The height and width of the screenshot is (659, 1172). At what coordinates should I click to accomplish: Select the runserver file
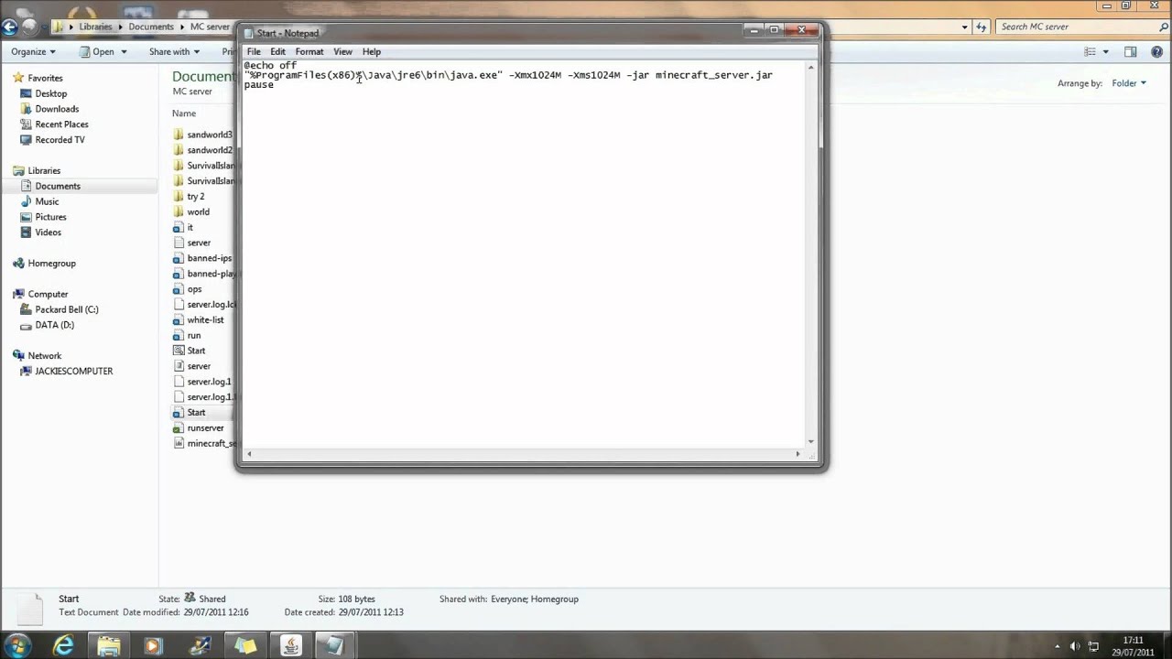(199, 428)
